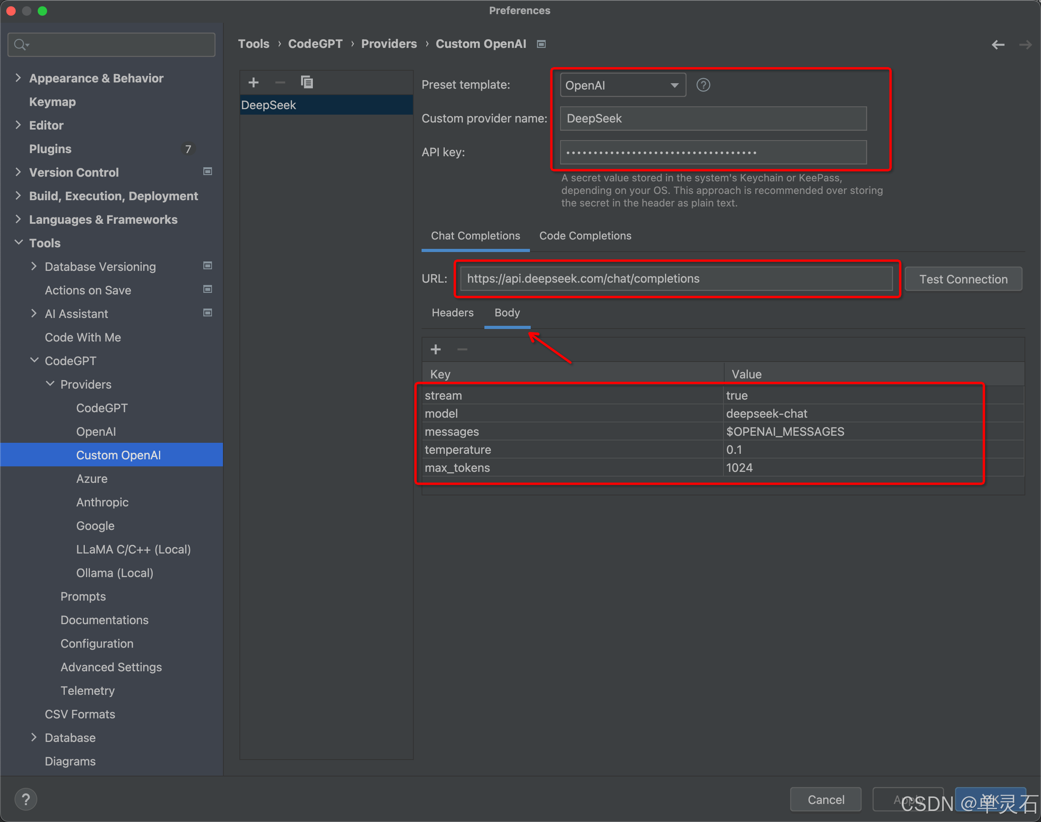Switch to the Headers tab
1041x822 pixels.
tap(453, 313)
